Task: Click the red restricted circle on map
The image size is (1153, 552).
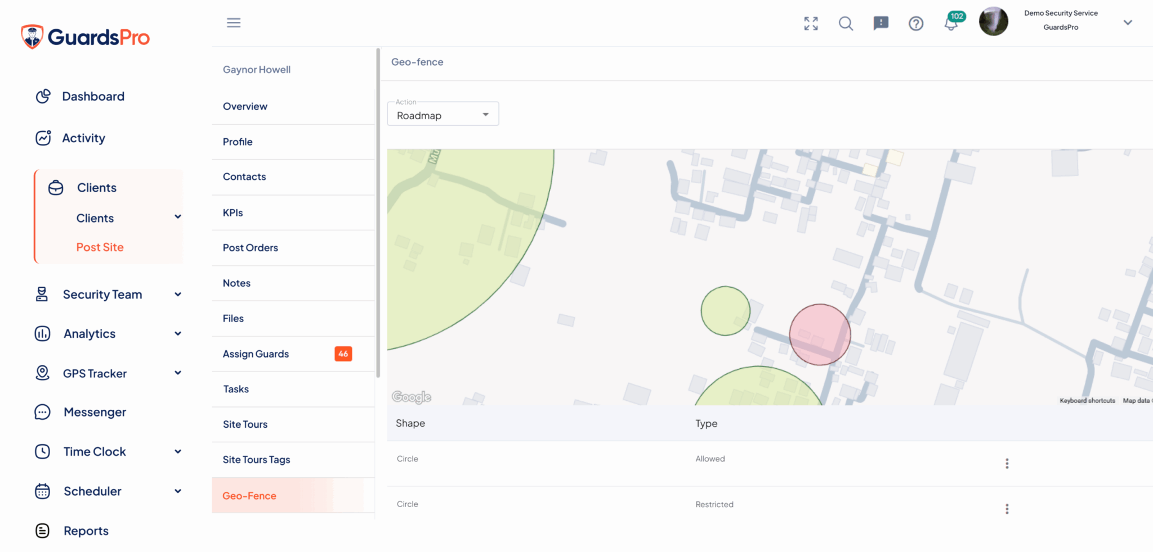Action: coord(820,334)
